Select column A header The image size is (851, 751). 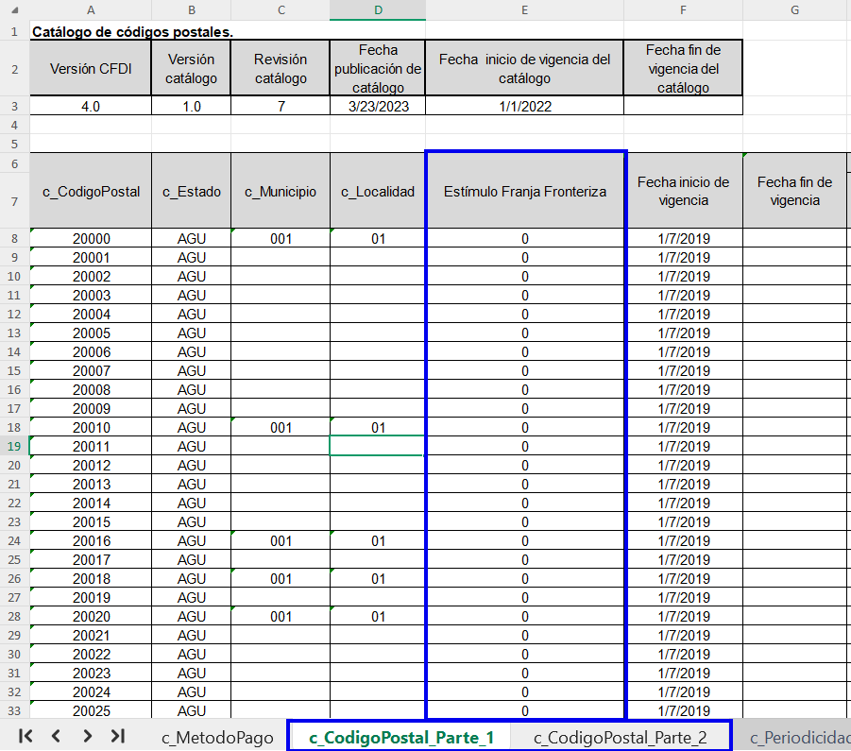point(91,10)
